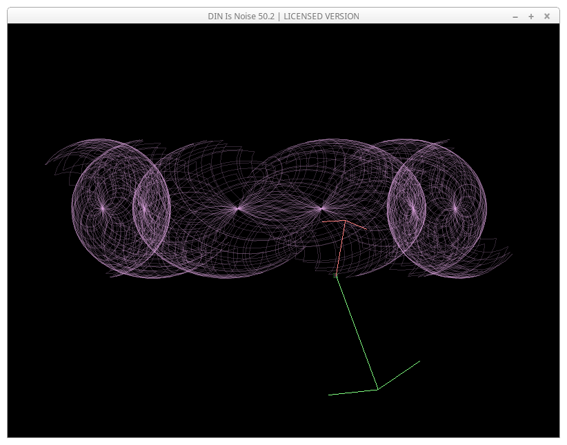Click the left end of the bottom green line
This screenshot has width=567, height=445.
click(x=330, y=395)
